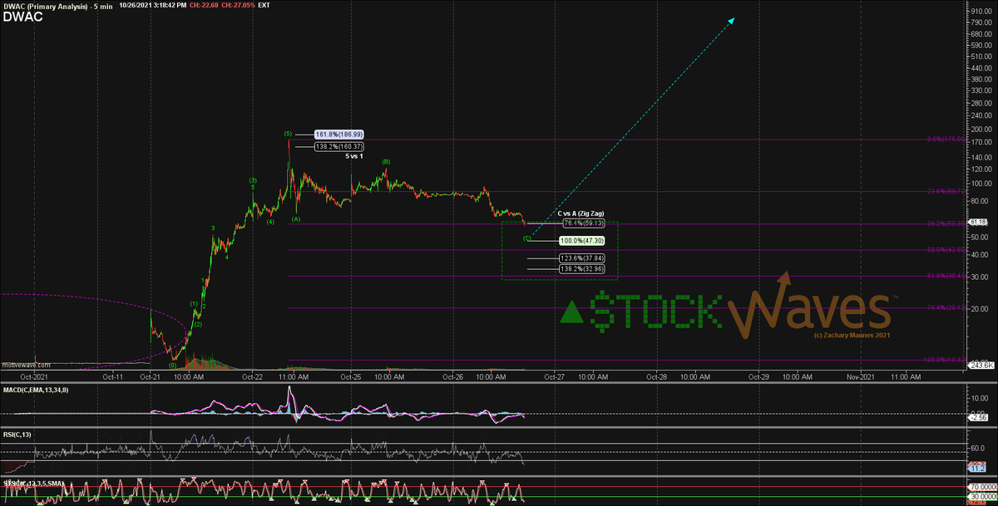This screenshot has height=506, width=998.
Task: Click the 'C vs A (Zig Zag)' label
Action: (x=581, y=214)
